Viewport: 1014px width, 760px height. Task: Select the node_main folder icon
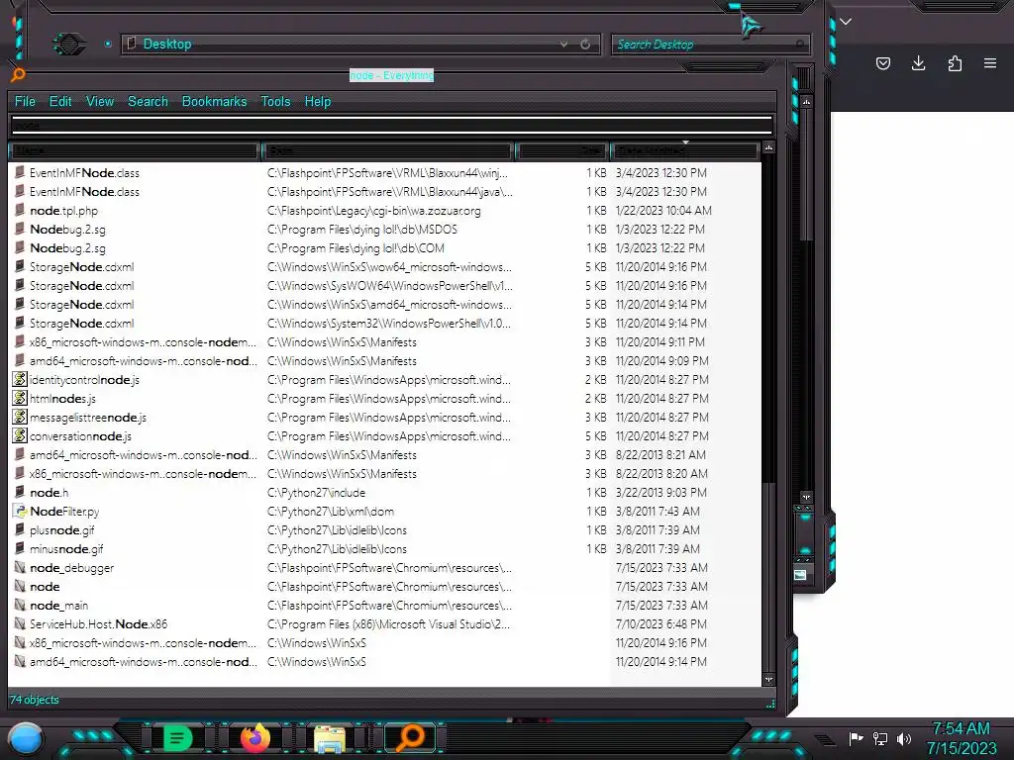pos(20,605)
